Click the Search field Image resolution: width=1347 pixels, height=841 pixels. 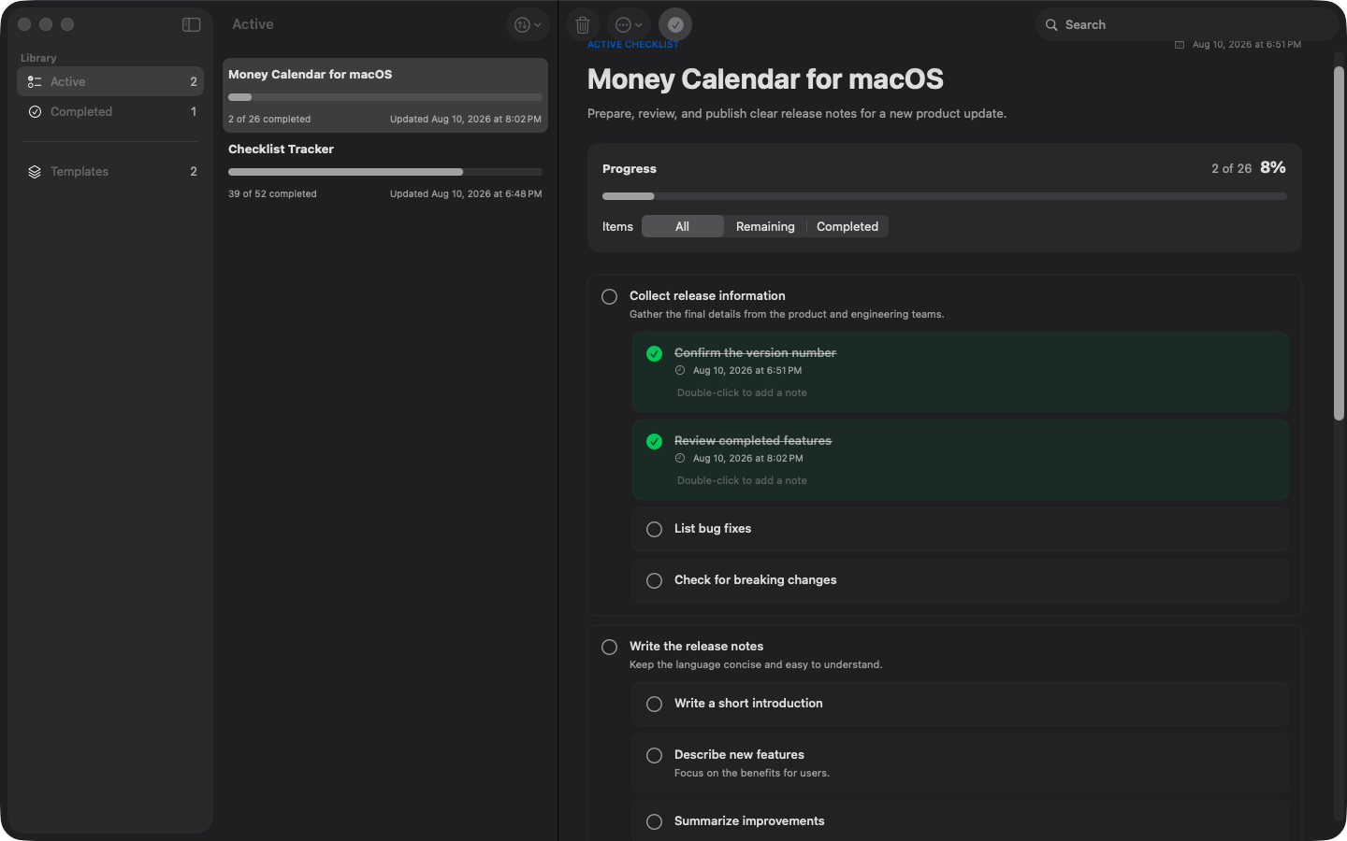pyautogui.click(x=1185, y=25)
